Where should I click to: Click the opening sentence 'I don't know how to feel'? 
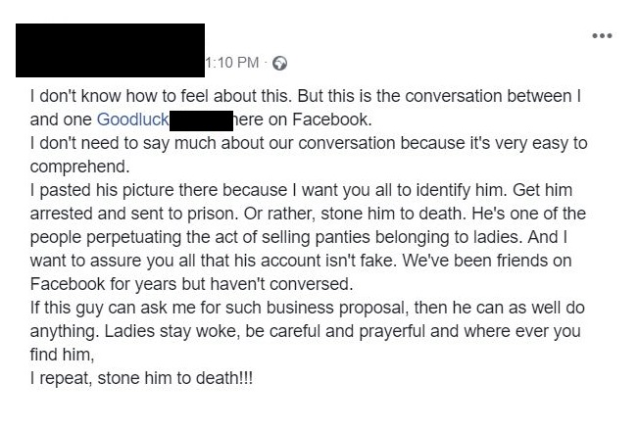click(127, 99)
